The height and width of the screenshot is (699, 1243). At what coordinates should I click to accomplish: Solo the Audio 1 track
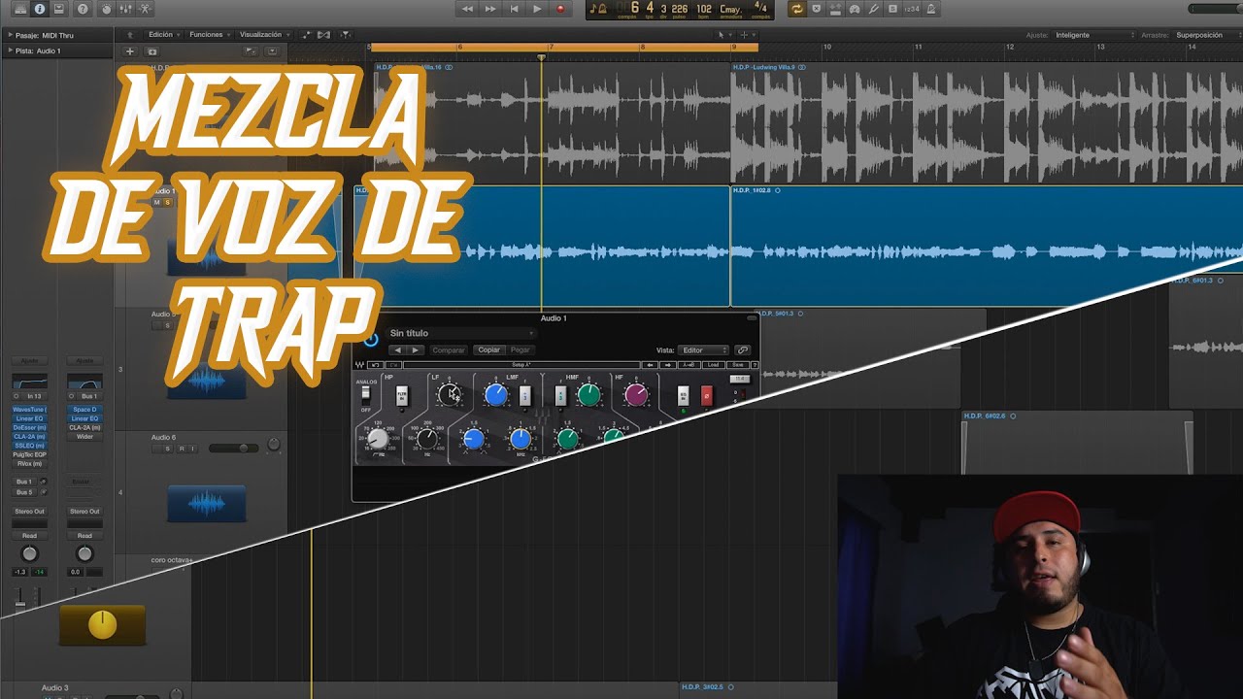tap(167, 202)
